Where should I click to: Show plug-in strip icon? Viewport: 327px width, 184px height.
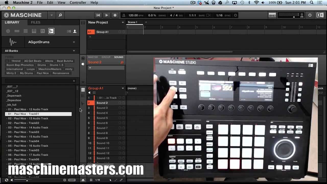83,64
